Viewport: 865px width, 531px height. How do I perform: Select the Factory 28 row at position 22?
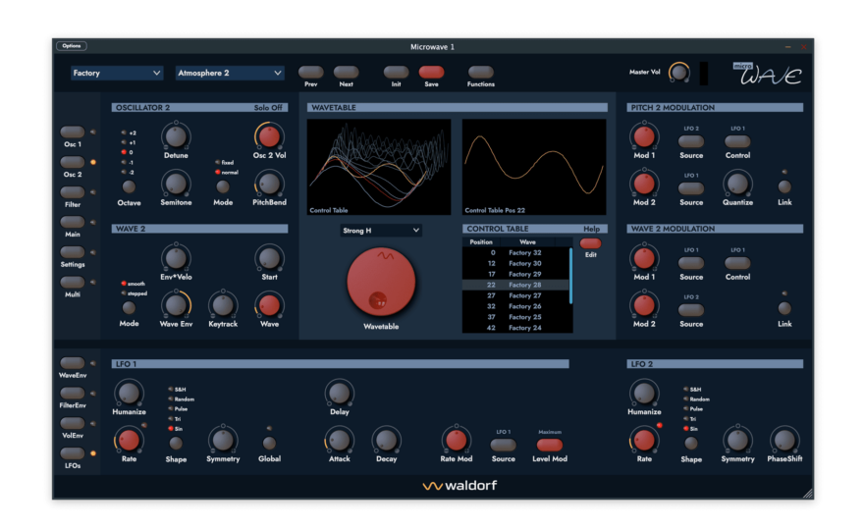(515, 285)
